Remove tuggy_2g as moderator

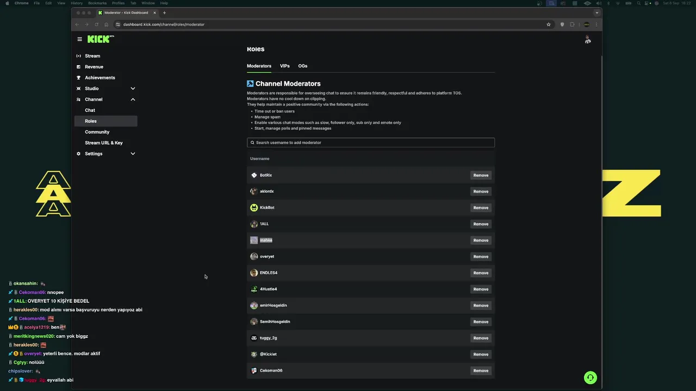tap(481, 338)
